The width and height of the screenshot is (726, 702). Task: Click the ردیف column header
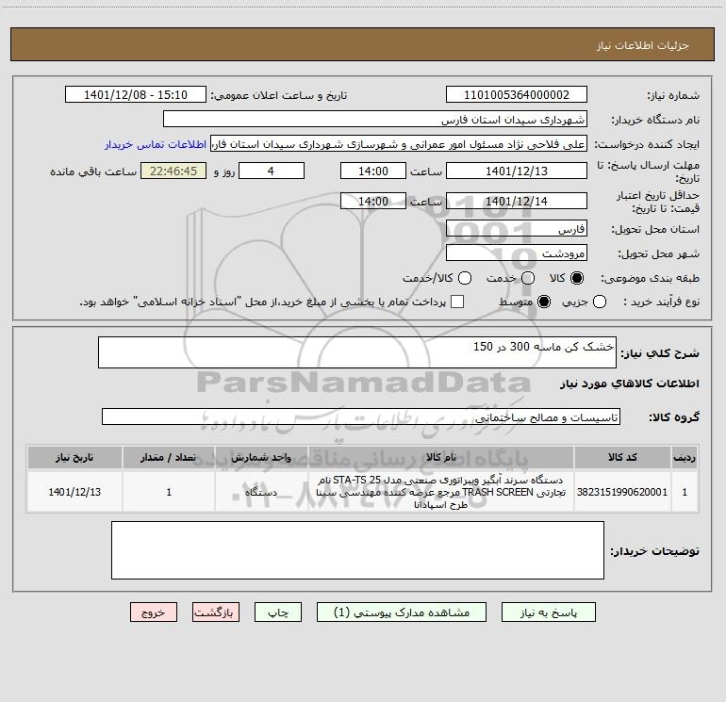[685, 457]
